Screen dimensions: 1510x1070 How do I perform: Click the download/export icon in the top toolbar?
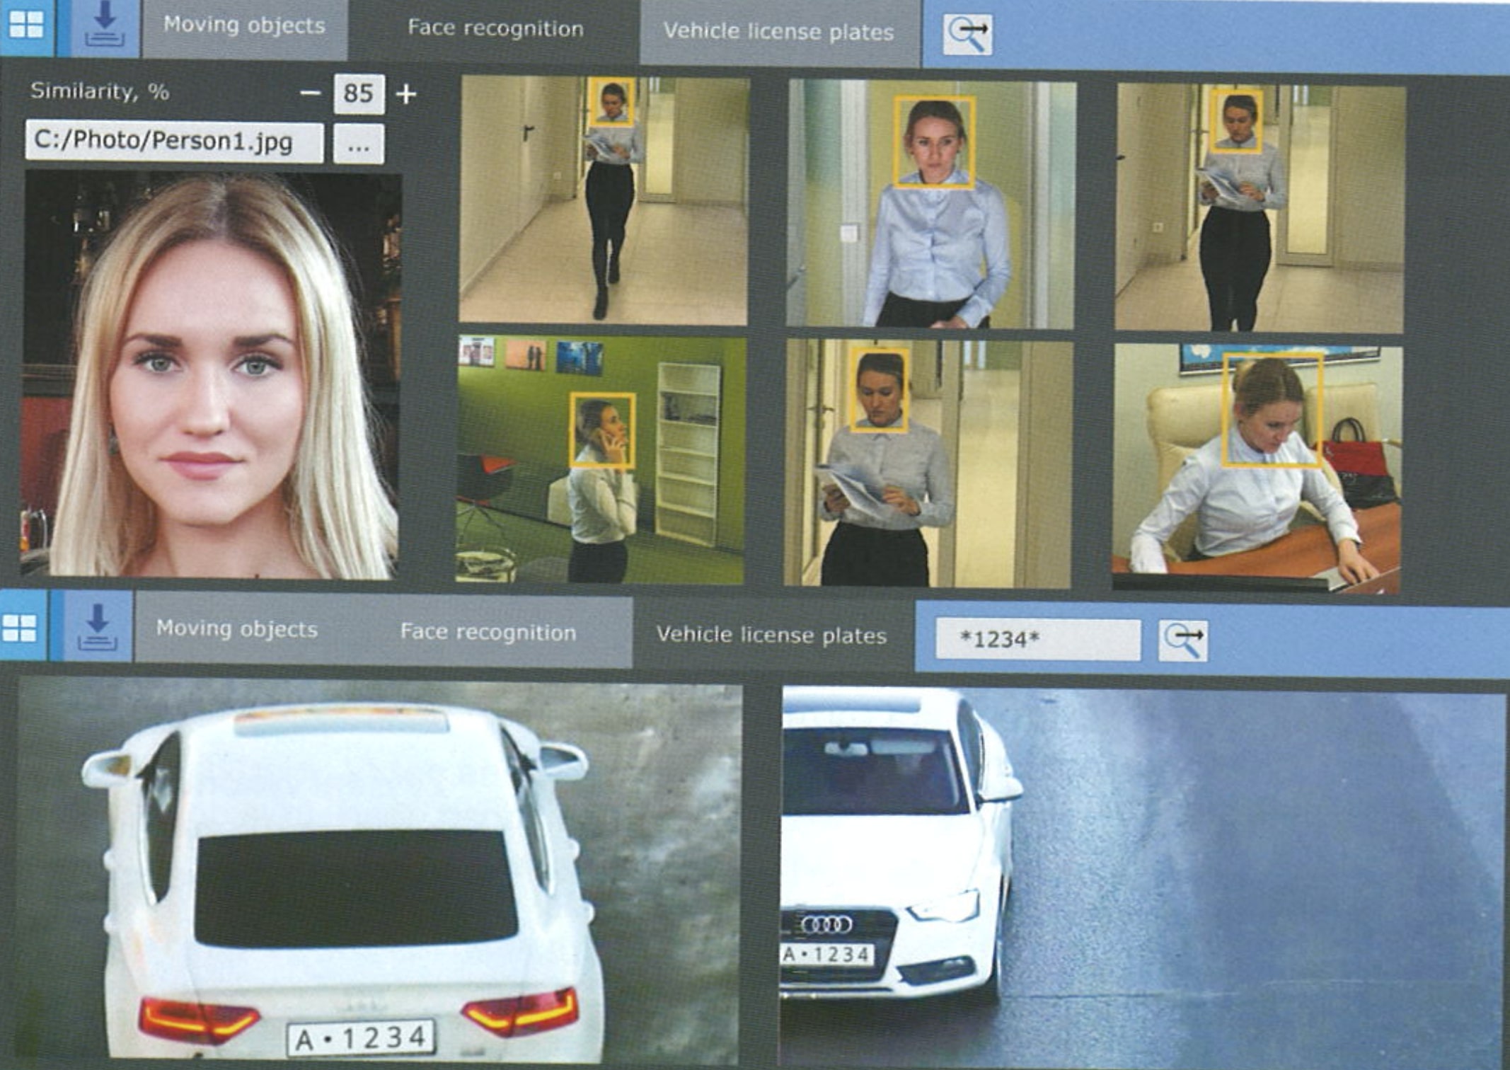pos(105,27)
